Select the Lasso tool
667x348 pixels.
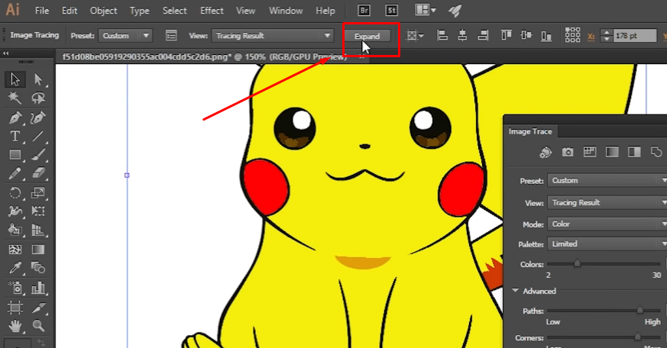pos(38,98)
